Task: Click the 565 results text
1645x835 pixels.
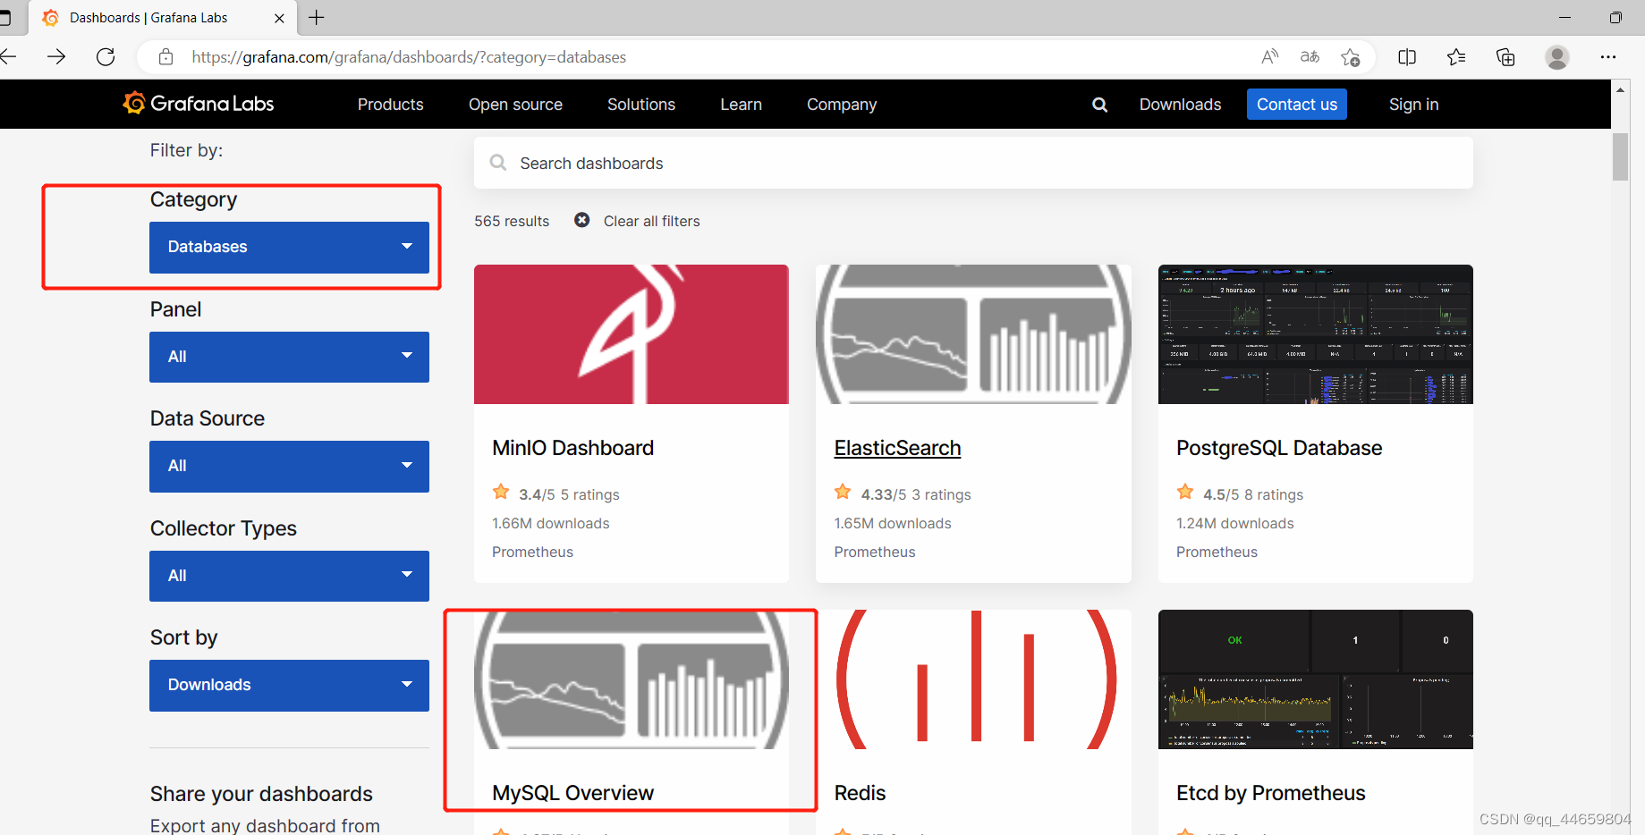Action: pyautogui.click(x=512, y=221)
